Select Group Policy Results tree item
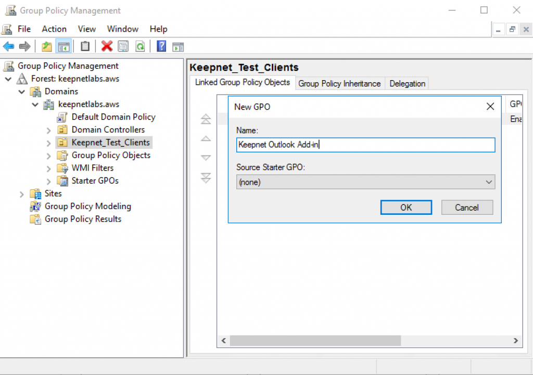The image size is (533, 375). coord(83,219)
